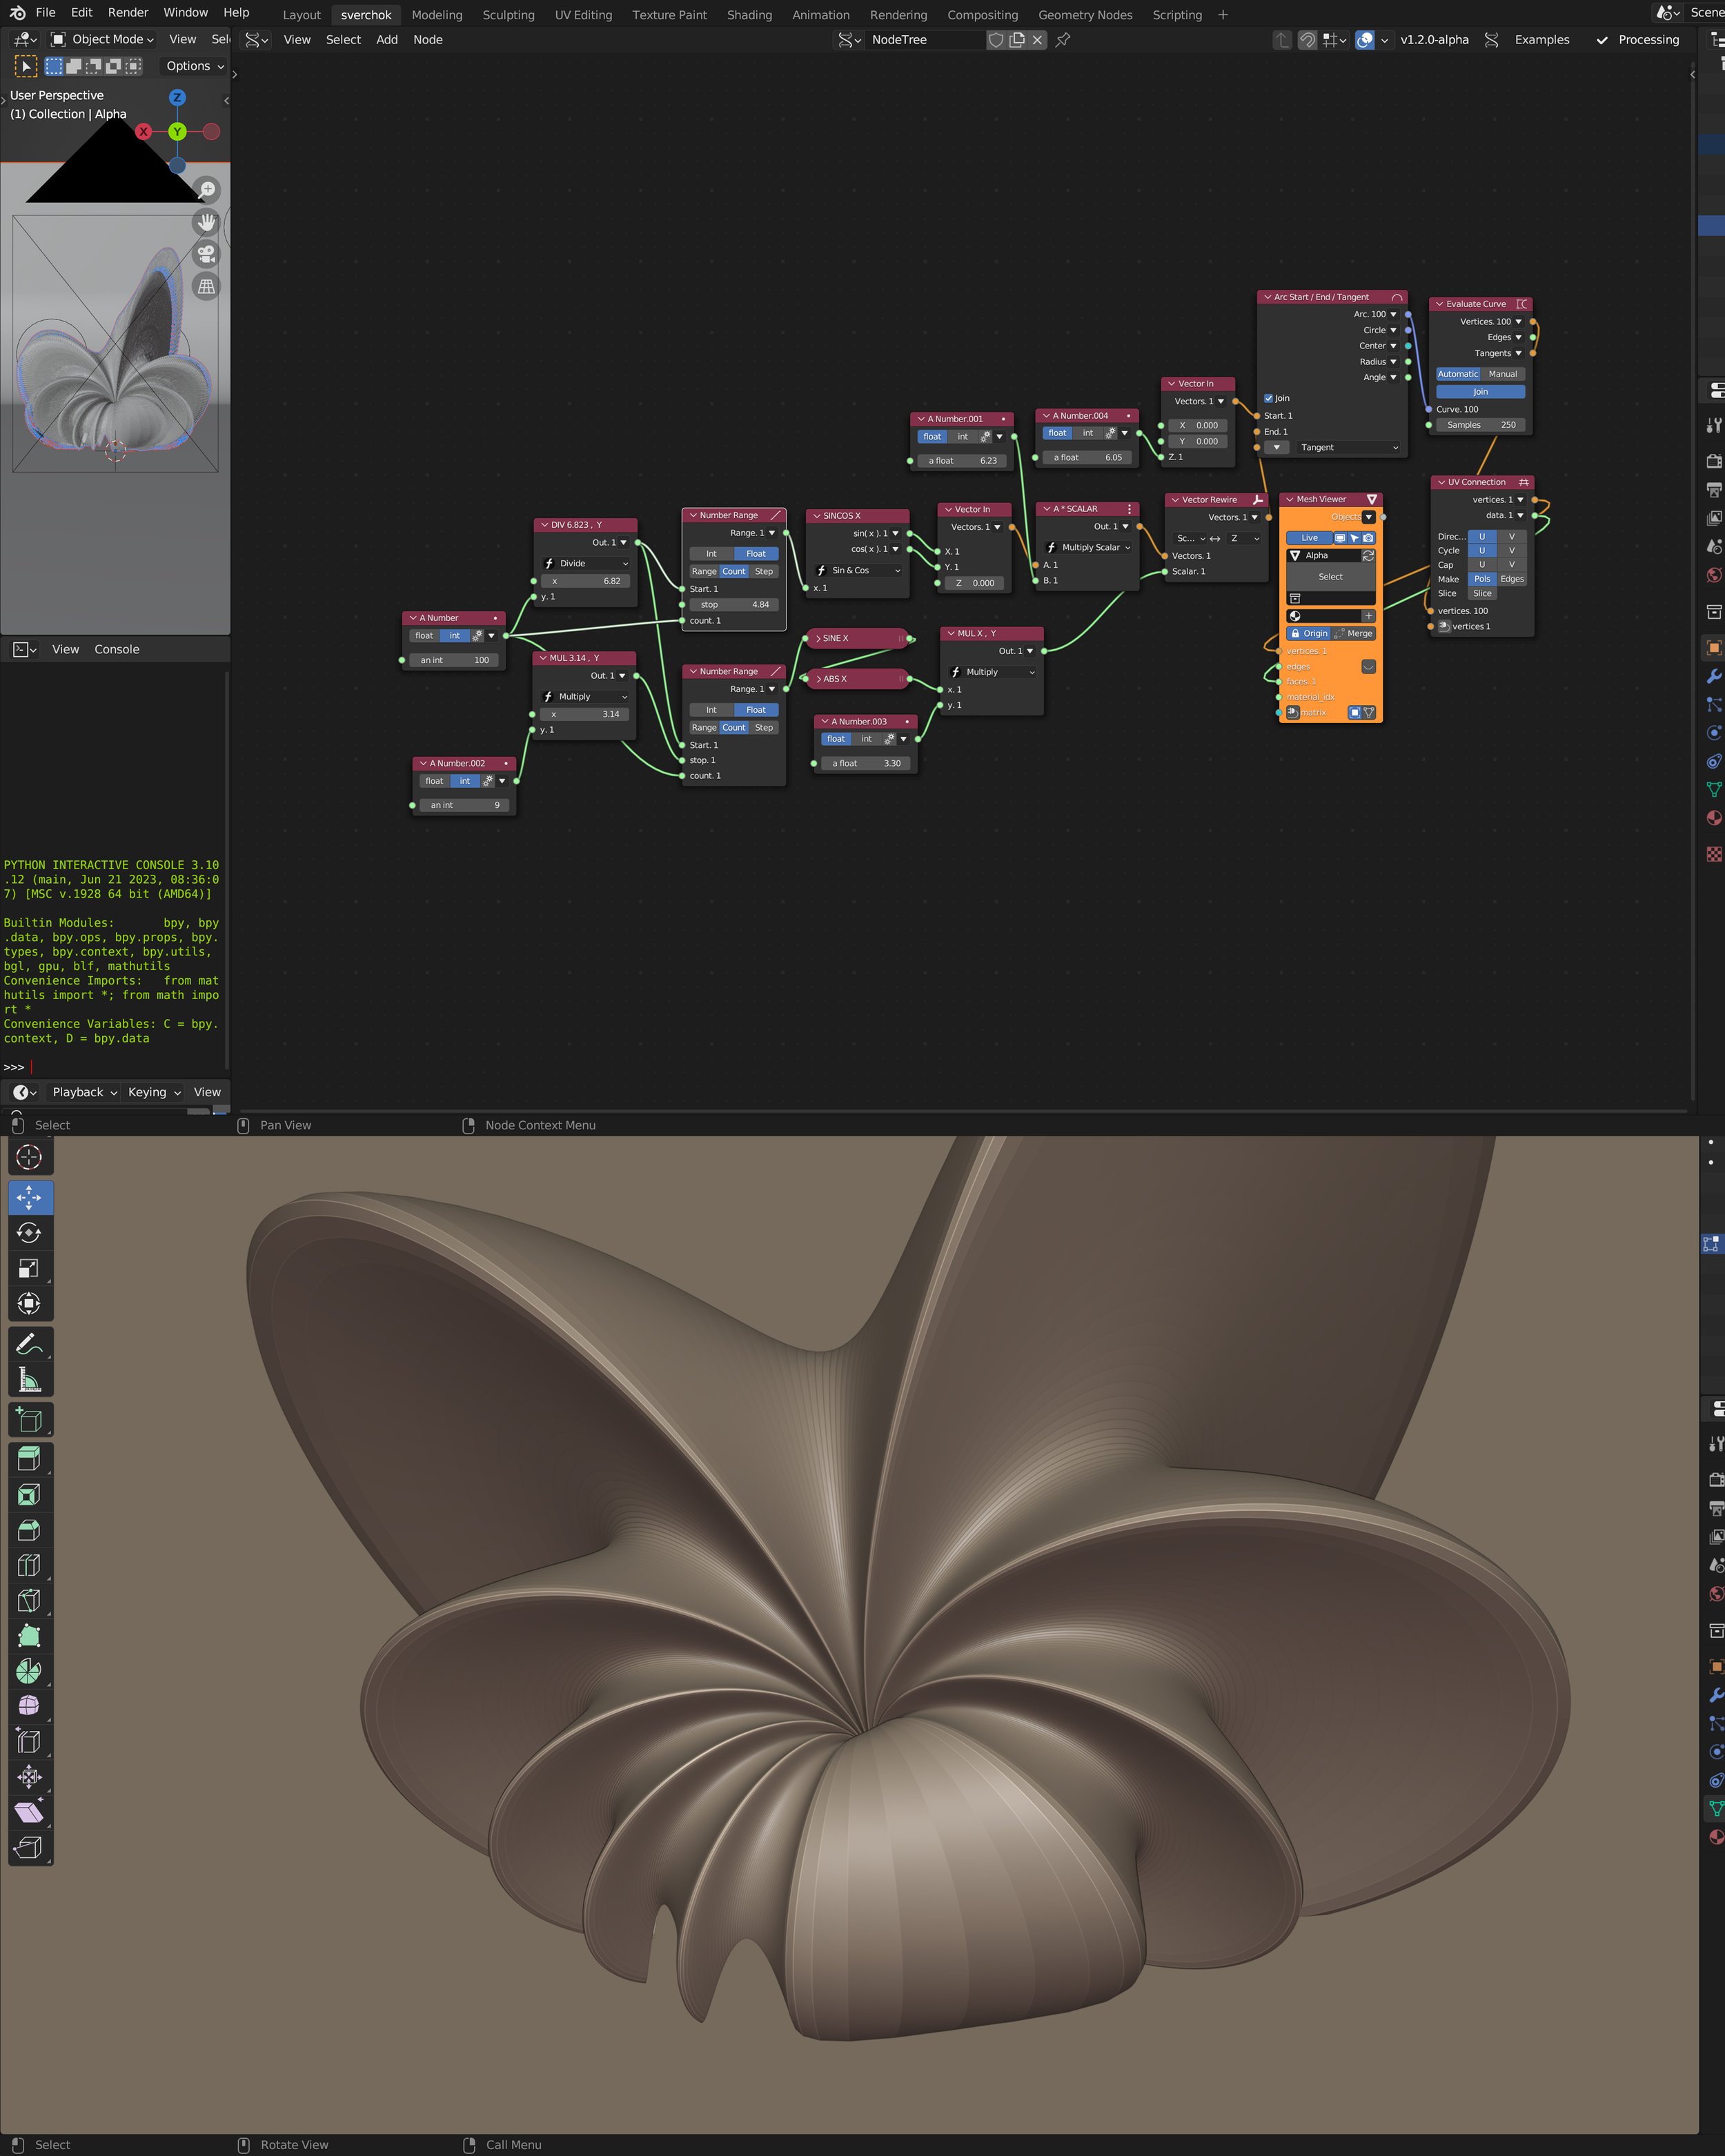Screen dimensions: 1725x2156
Task: Click the render camera icon in Mesh Viewer
Action: tap(1368, 538)
